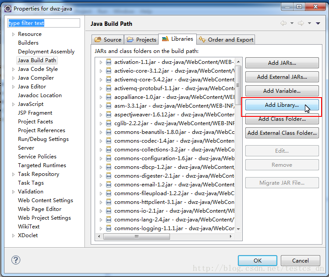The height and width of the screenshot is (277, 329).
Task: Click the help question mark icon
Action: 16,260
